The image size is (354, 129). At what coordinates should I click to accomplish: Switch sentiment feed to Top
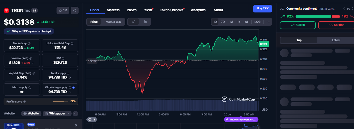(299, 40)
